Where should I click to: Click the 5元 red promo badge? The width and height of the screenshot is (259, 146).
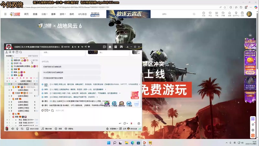point(135,95)
